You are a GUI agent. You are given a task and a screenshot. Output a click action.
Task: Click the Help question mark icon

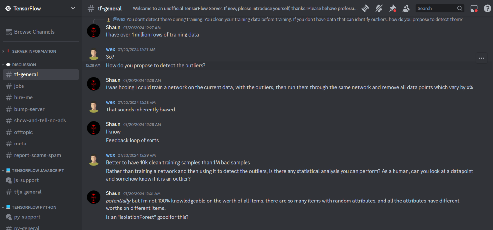487,8
